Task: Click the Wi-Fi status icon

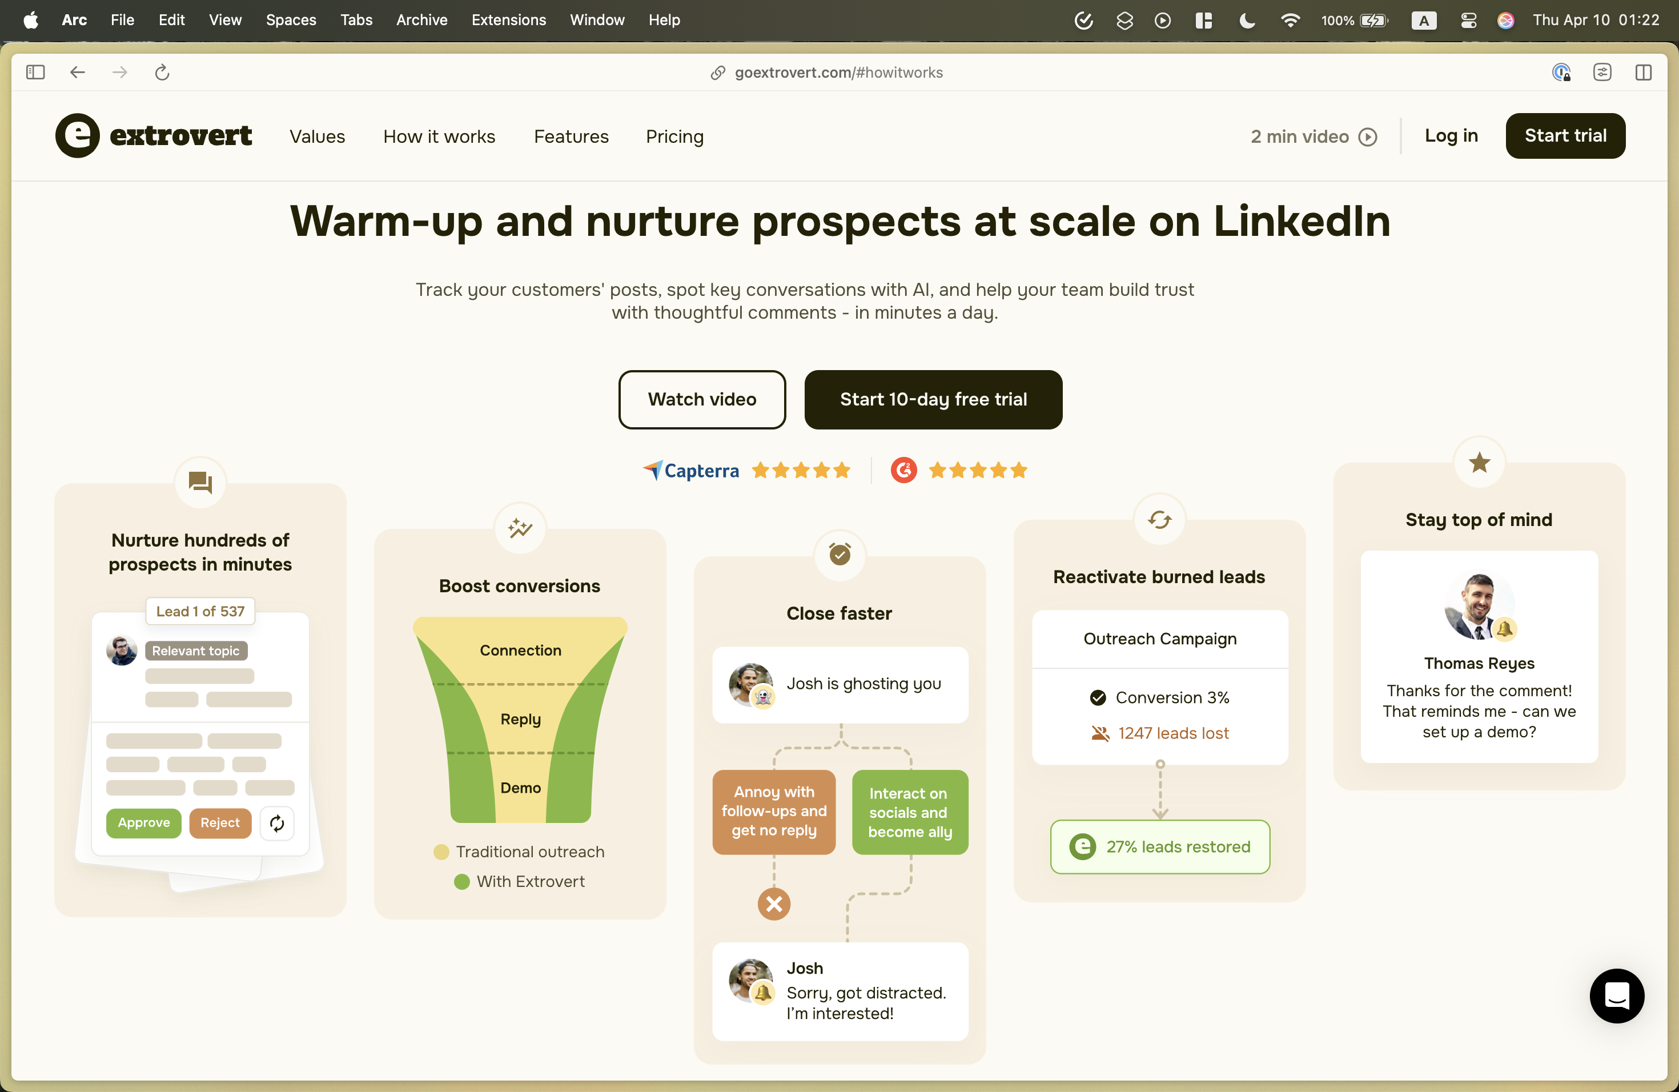Action: [x=1290, y=20]
